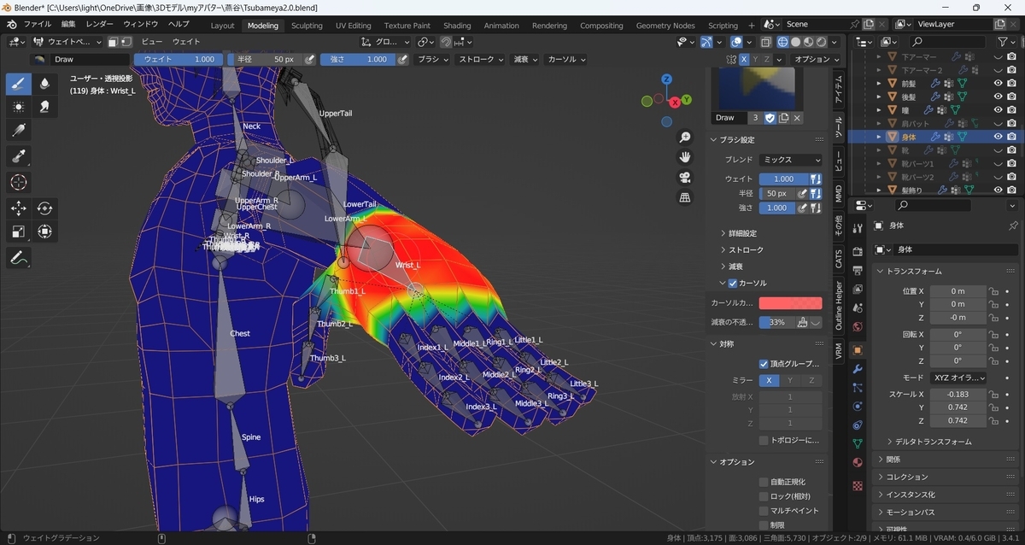Screen dimensions: 1025x545
Task: Click the viewport zoom magnifier icon
Action: coord(685,138)
